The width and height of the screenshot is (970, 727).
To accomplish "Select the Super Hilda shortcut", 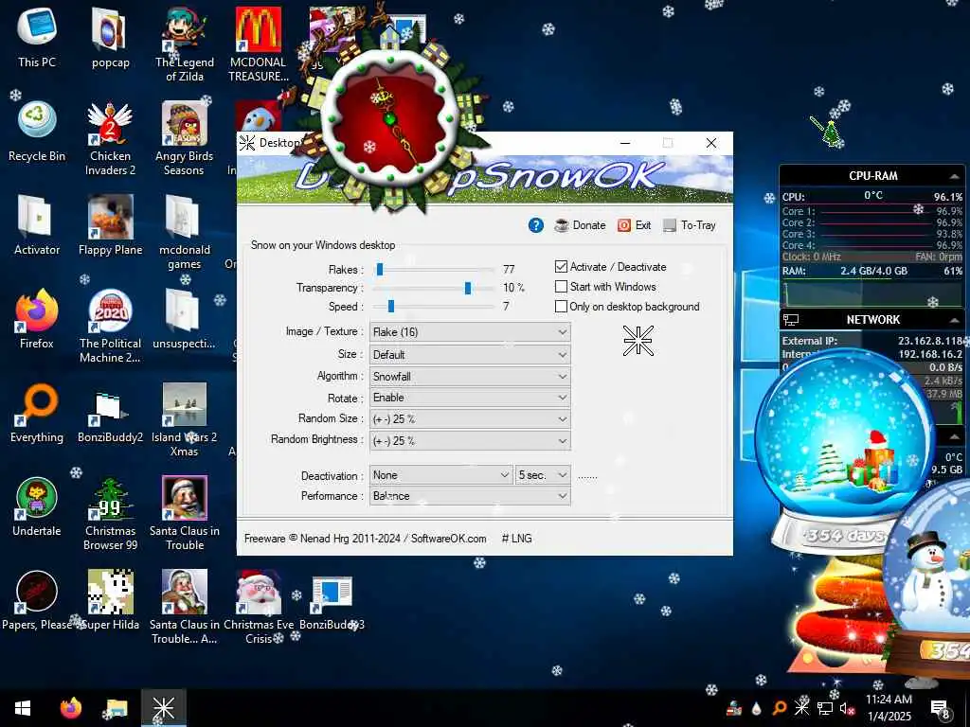I will (x=110, y=600).
